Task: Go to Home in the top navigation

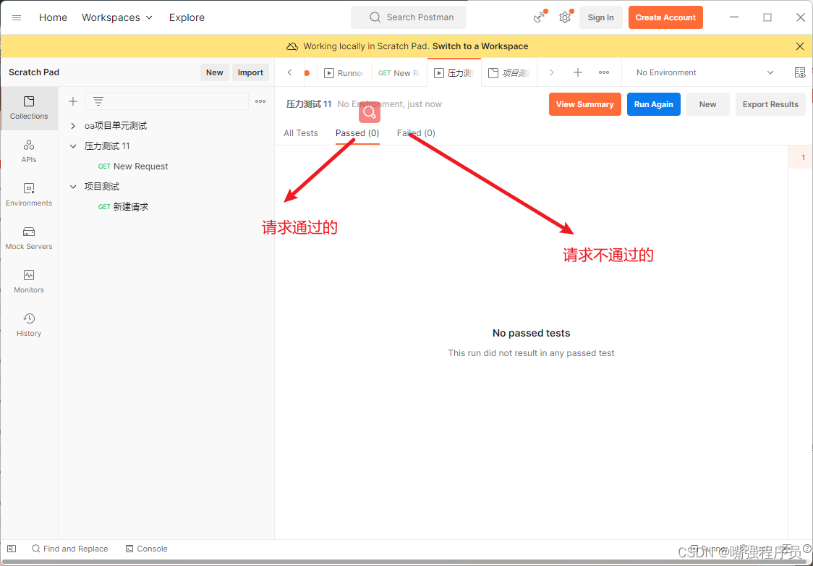Action: [x=53, y=17]
